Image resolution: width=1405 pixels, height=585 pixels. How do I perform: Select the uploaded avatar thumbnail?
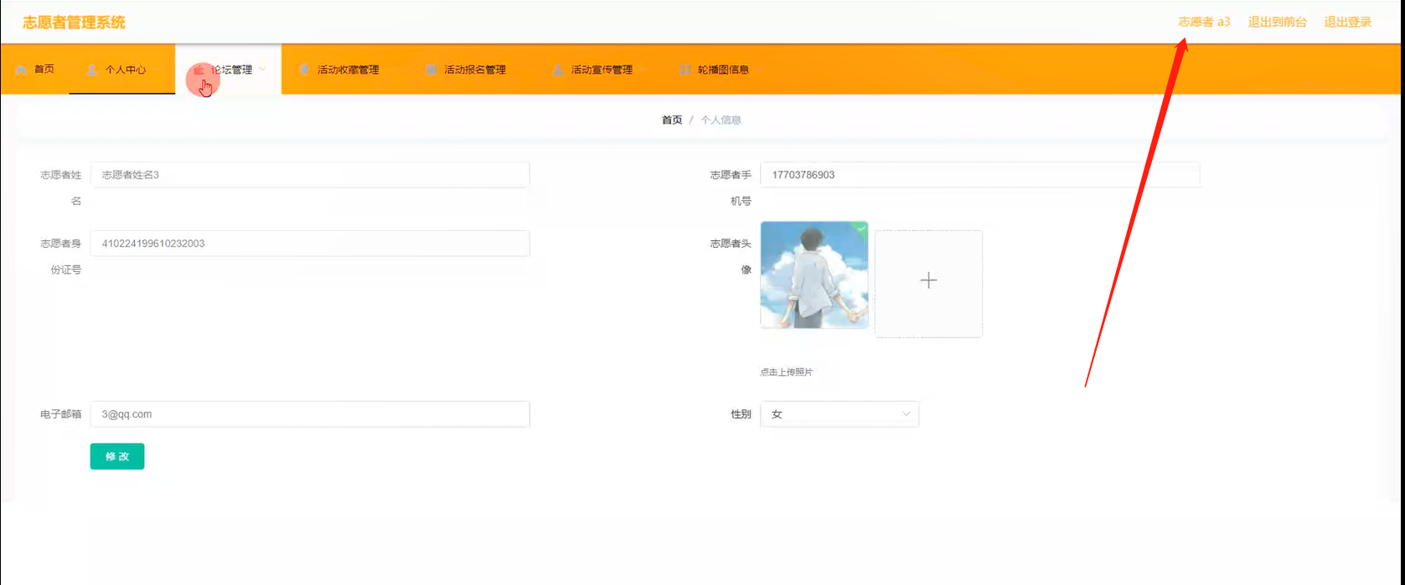pos(814,275)
